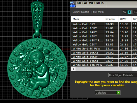Screen dimensions: 137x103
Task: Select the Yellow Gold:9KY row
Action: coord(104,24)
